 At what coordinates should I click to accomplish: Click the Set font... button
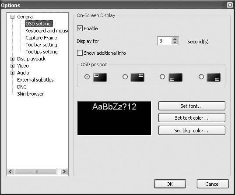tap(192, 106)
